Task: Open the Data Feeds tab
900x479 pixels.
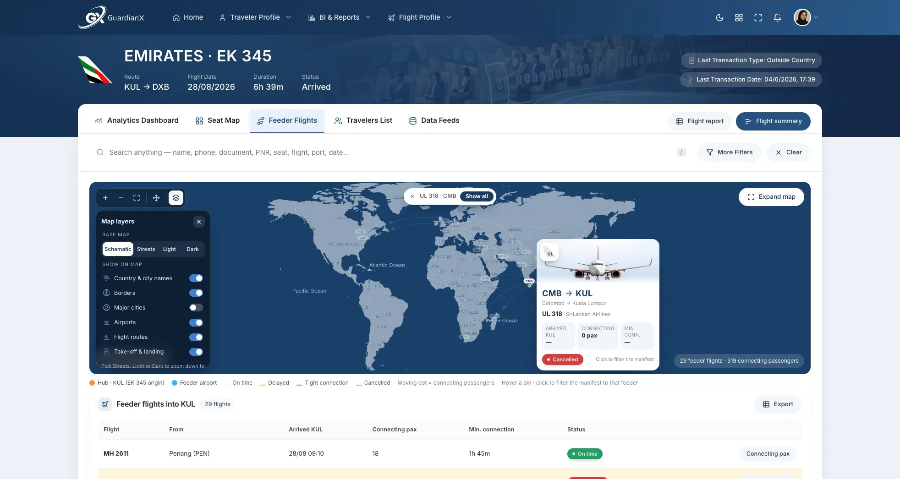Action: coord(434,120)
